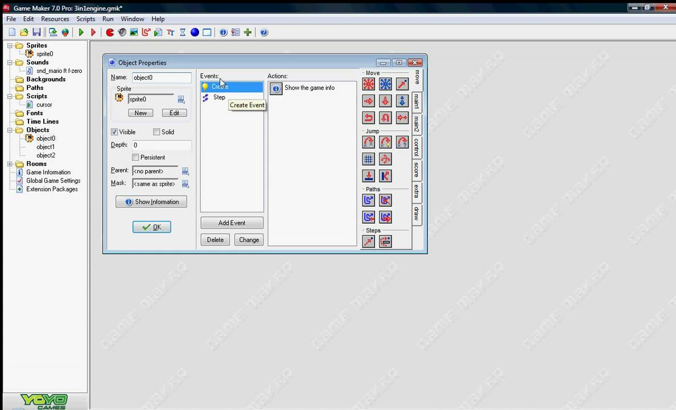This screenshot has height=410, width=676.
Task: Create a background with the landscape icon
Action: 134,32
